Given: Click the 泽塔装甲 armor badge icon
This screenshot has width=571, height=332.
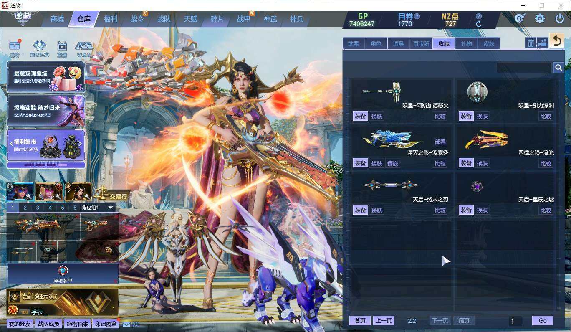Looking at the screenshot, I should pos(63,270).
